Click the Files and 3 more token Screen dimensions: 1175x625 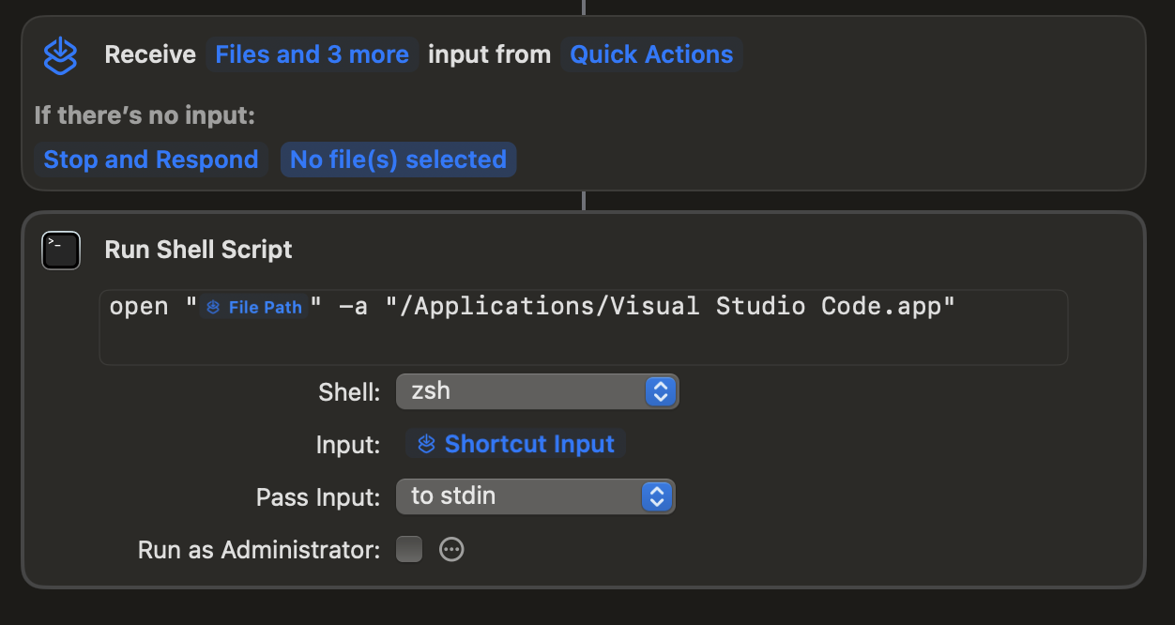click(312, 54)
